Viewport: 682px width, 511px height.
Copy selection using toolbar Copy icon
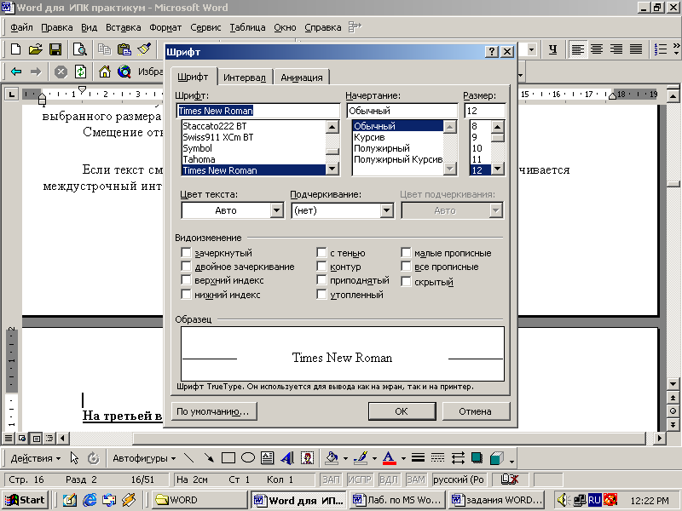(x=104, y=49)
